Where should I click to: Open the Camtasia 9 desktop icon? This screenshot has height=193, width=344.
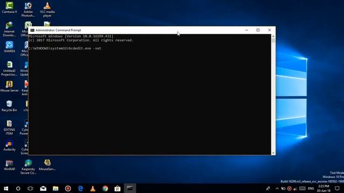click(x=9, y=8)
